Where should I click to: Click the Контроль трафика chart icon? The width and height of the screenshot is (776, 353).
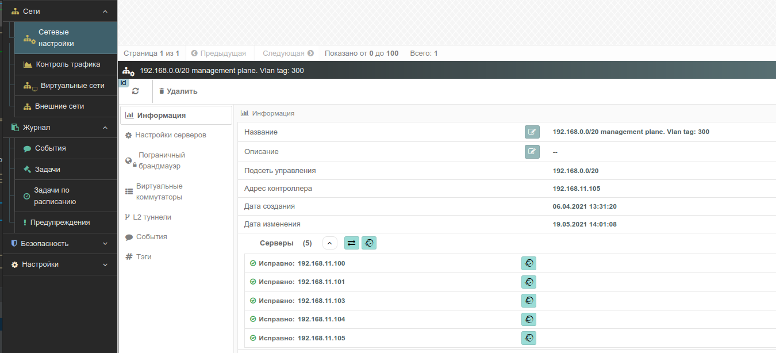27,64
